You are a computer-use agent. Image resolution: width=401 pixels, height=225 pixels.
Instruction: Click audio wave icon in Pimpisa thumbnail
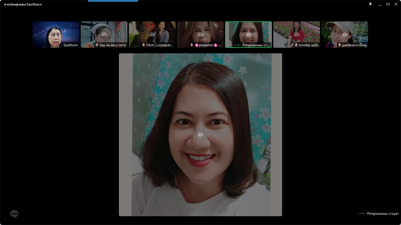pyautogui.click(x=237, y=45)
